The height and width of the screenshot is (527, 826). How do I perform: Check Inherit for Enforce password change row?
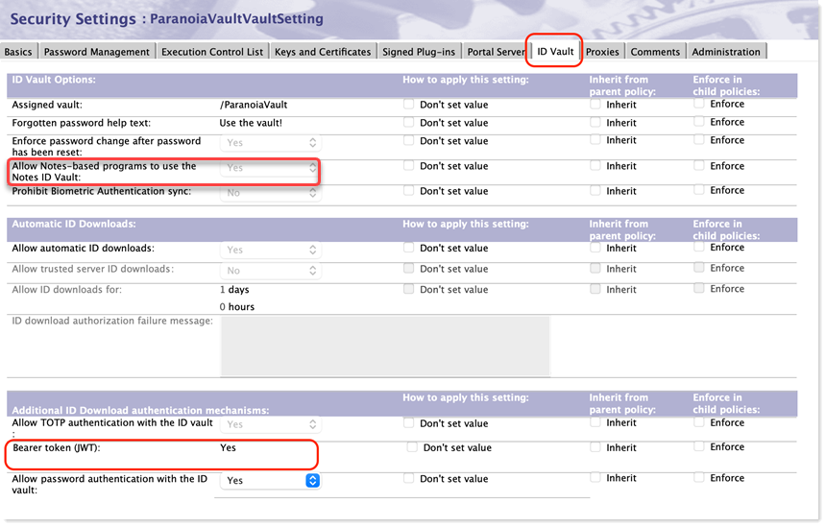click(x=595, y=140)
